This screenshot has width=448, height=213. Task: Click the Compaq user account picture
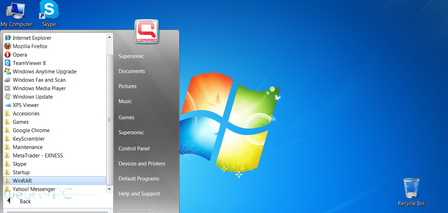[x=147, y=32]
